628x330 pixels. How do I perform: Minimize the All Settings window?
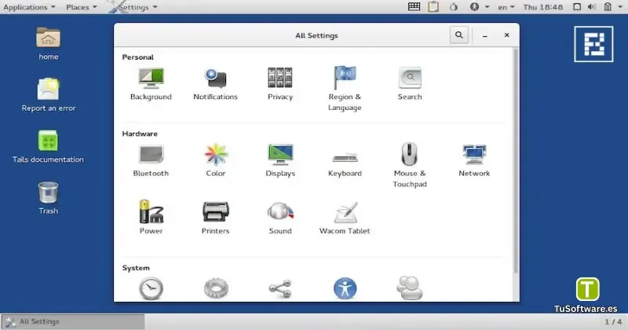click(x=484, y=35)
